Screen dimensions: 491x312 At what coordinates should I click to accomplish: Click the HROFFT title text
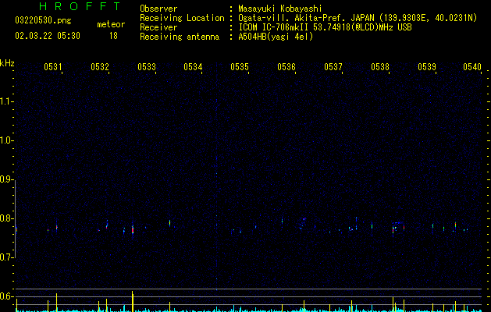(x=80, y=6)
